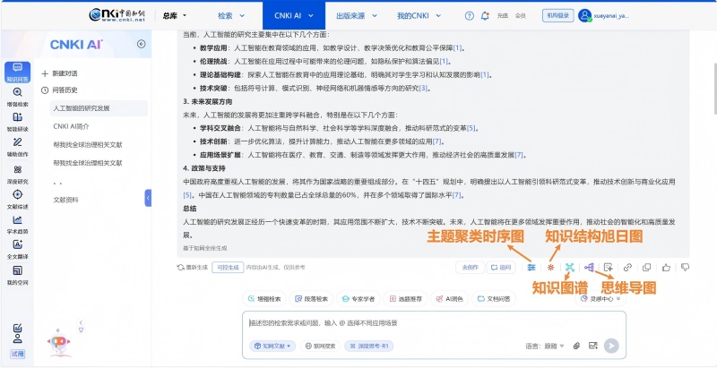
Task: Click the paperclip attachment icon in input box
Action: coord(576,345)
